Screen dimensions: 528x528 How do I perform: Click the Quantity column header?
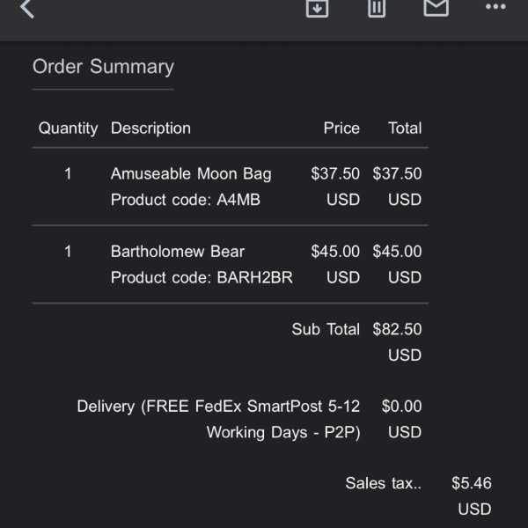coord(68,128)
